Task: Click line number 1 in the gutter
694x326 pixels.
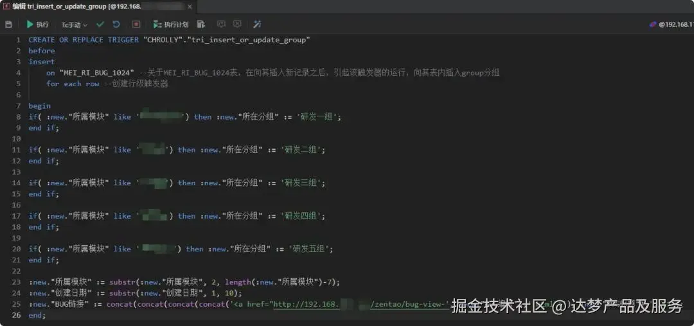Action: (19, 40)
